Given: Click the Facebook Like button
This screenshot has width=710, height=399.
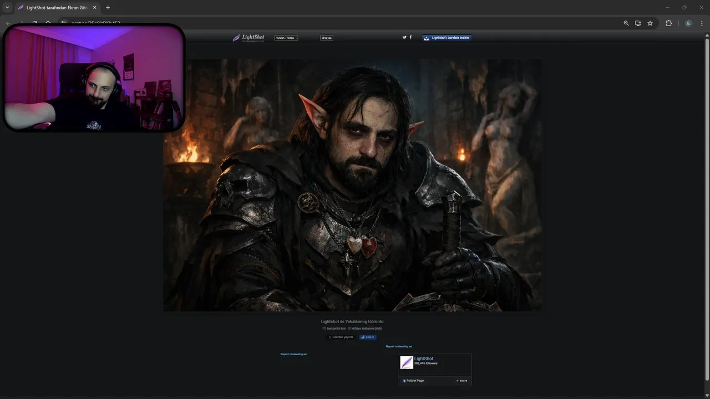Looking at the screenshot, I should coord(368,337).
